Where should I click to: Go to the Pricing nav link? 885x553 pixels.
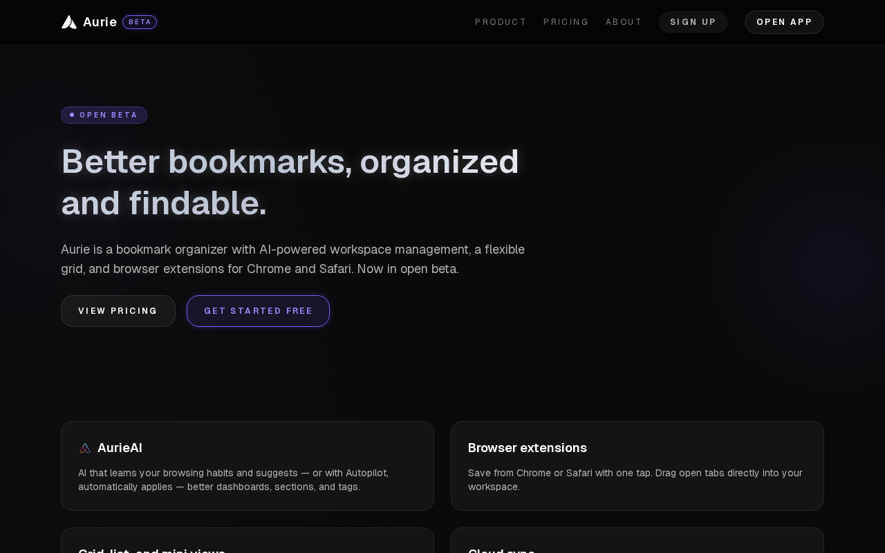coord(566,22)
